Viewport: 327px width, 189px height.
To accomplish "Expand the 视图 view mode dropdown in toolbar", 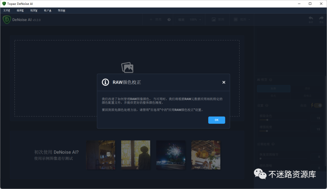I will point(242,20).
